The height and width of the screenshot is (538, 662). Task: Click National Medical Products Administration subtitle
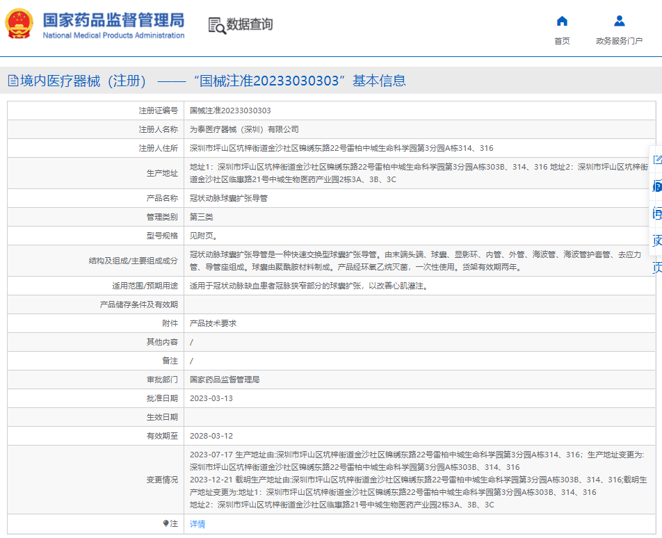(x=113, y=35)
